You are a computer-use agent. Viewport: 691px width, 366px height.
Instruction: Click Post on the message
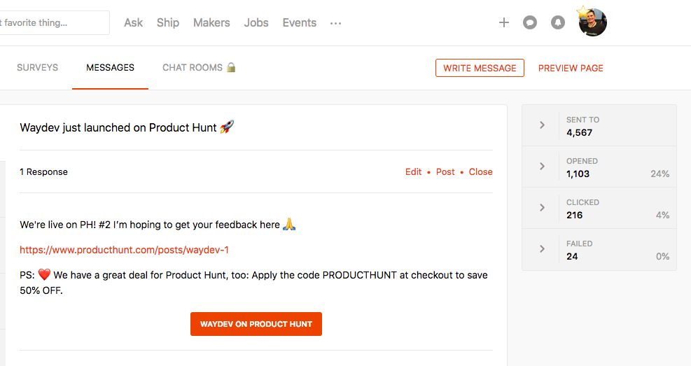pyautogui.click(x=445, y=172)
